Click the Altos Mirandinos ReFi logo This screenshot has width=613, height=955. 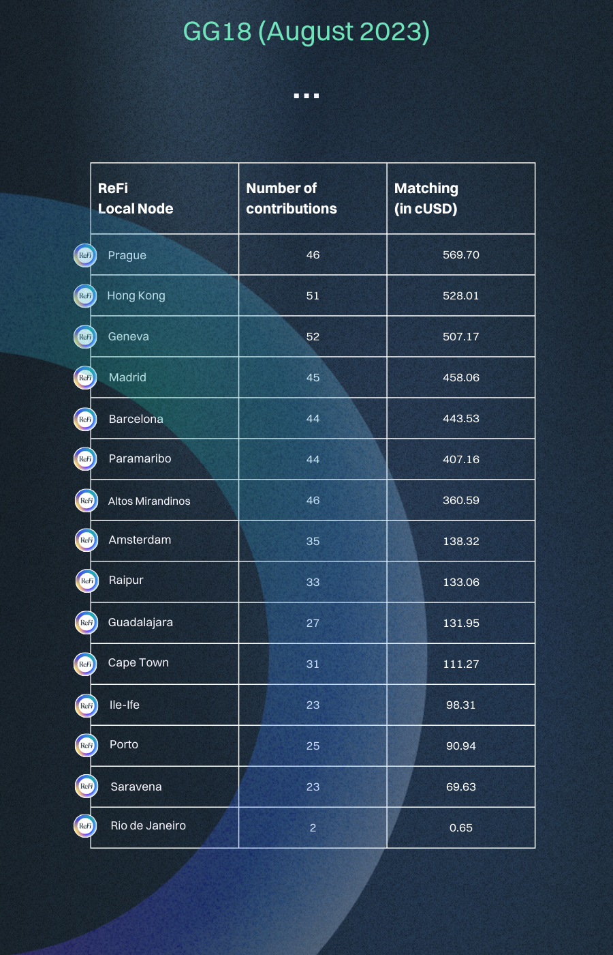pos(87,500)
